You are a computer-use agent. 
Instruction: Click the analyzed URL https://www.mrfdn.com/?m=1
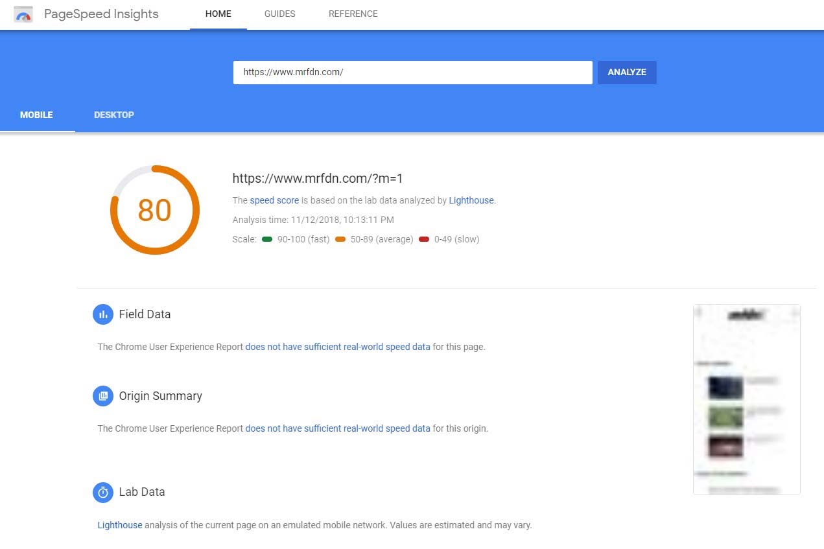tap(318, 179)
